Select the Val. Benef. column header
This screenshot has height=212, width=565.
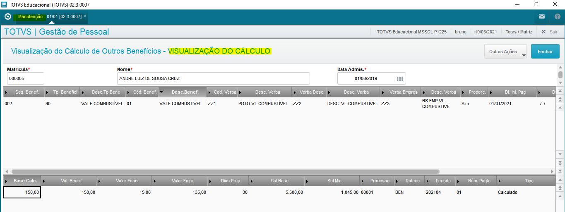69,181
